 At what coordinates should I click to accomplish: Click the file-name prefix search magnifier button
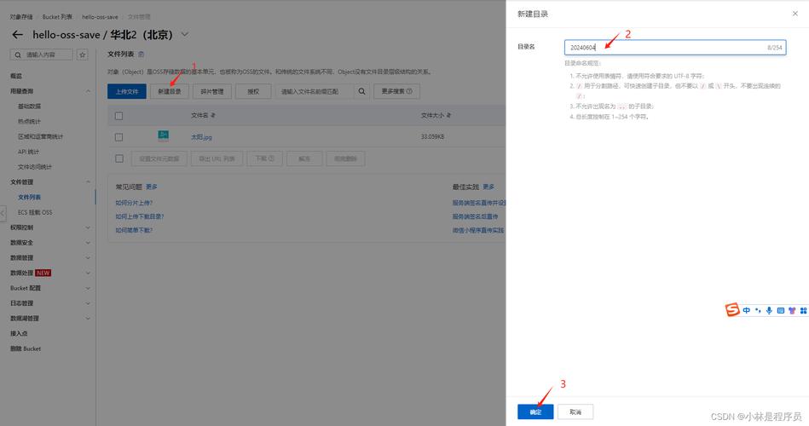point(361,91)
